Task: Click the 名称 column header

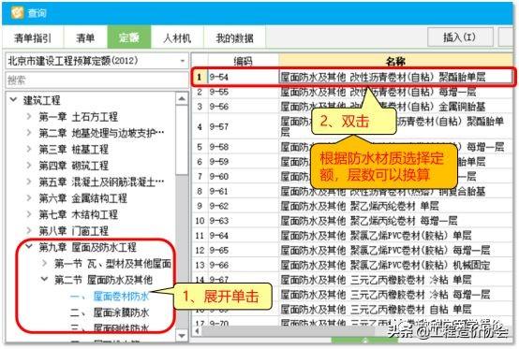Action: pyautogui.click(x=396, y=61)
